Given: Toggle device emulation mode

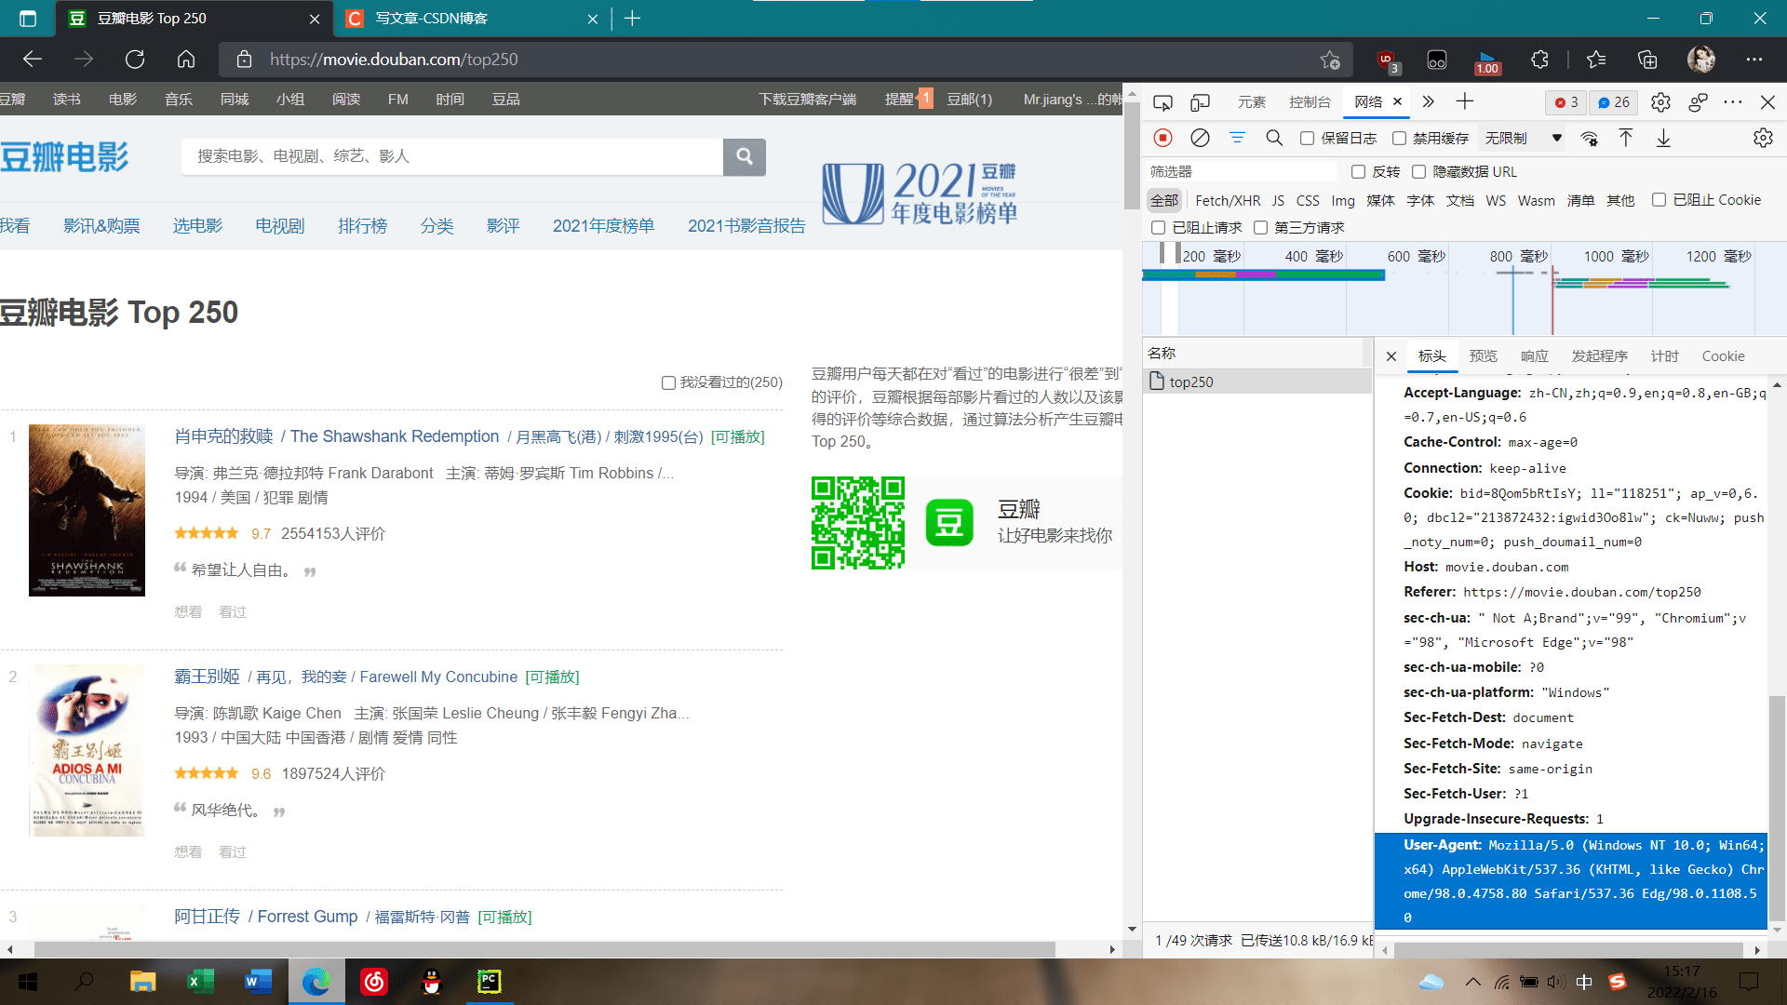Looking at the screenshot, I should click(1201, 101).
